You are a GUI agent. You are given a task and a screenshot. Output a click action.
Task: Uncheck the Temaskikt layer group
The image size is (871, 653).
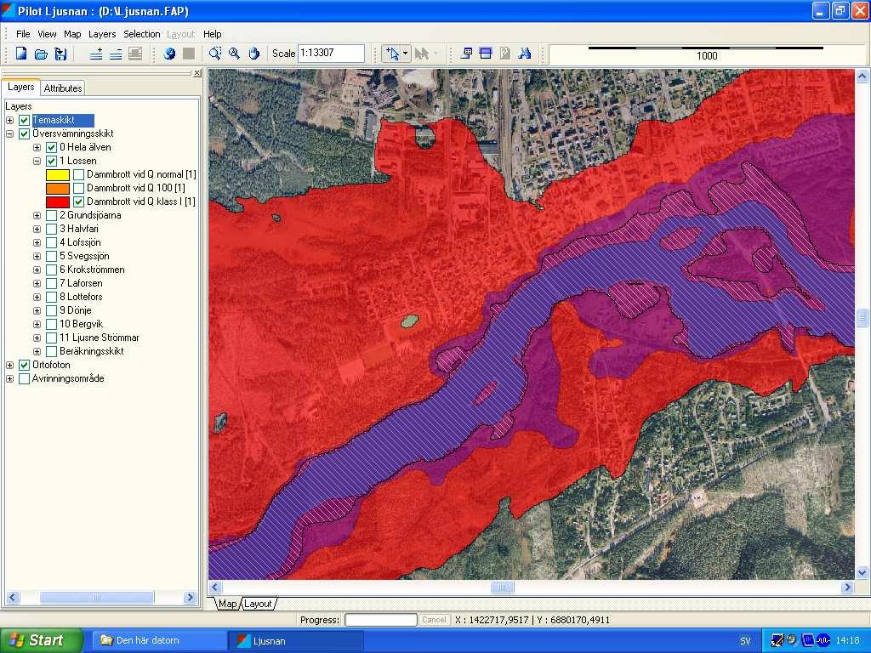(24, 120)
